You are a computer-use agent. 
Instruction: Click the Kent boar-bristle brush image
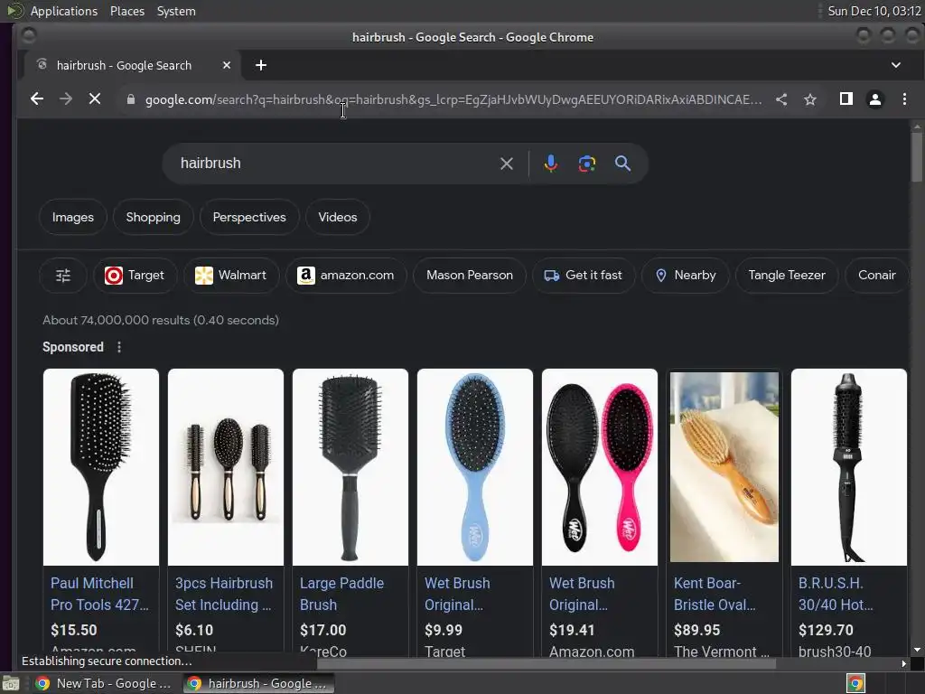(724, 467)
